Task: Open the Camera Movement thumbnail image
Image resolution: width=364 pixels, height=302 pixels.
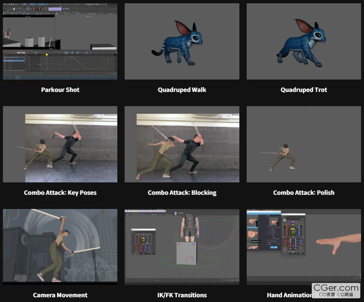Action: click(x=60, y=247)
